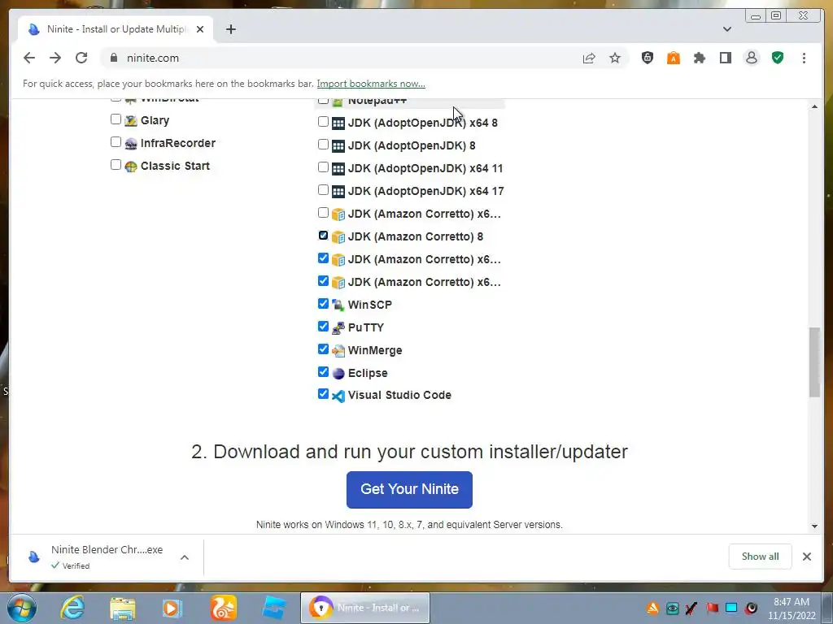Image resolution: width=833 pixels, height=624 pixels.
Task: Uncheck the Visual Studio Code checkbox
Action: 323,394
